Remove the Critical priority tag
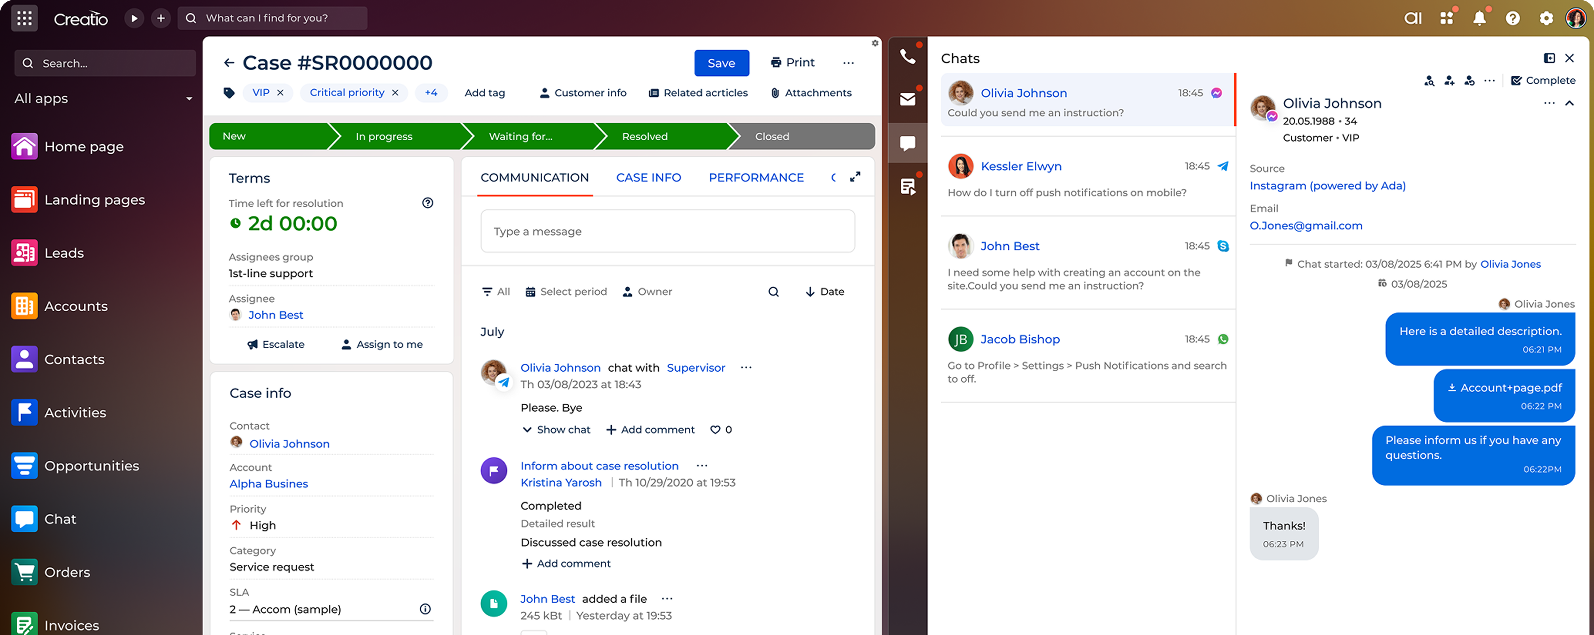The image size is (1594, 635). point(395,93)
